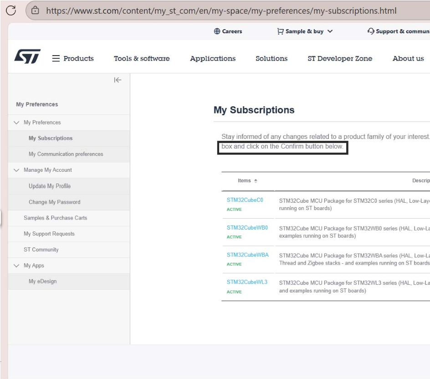Open the Applications menu
The height and width of the screenshot is (379, 430).
click(x=213, y=59)
